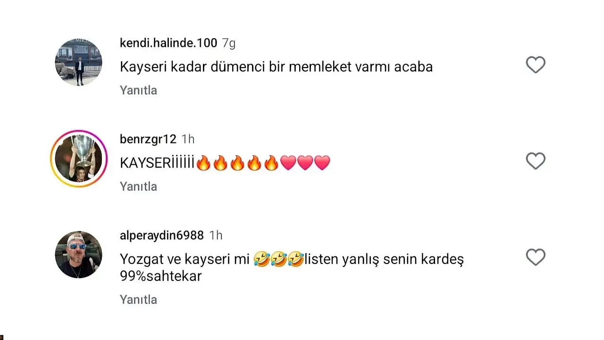Like alperaydin6988's comment using the heart
The image size is (604, 340).
(536, 257)
